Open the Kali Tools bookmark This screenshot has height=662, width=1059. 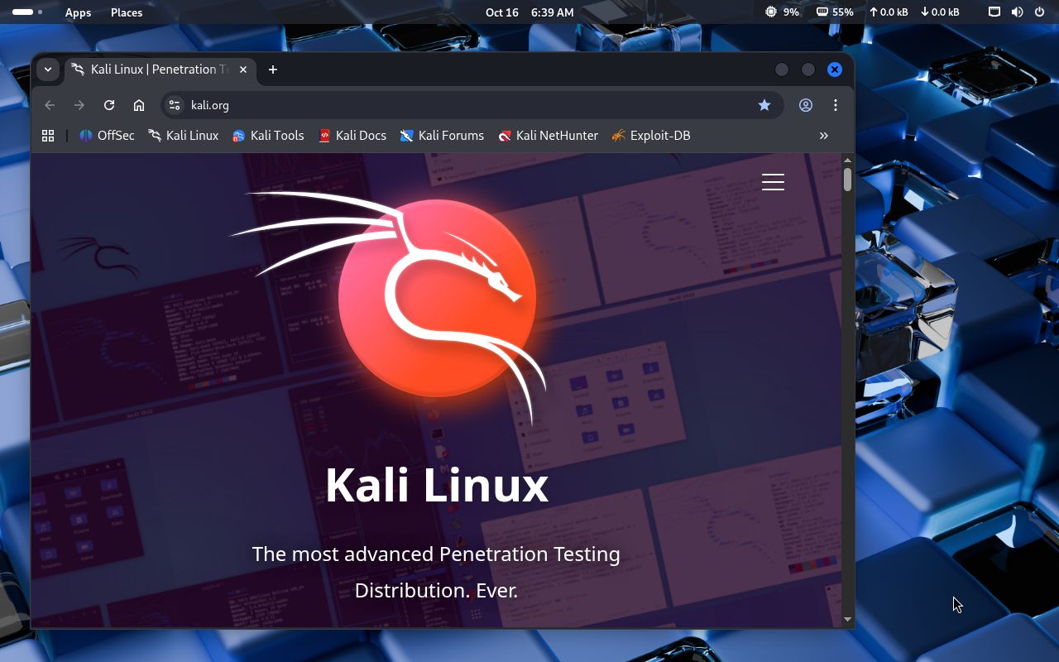[268, 136]
